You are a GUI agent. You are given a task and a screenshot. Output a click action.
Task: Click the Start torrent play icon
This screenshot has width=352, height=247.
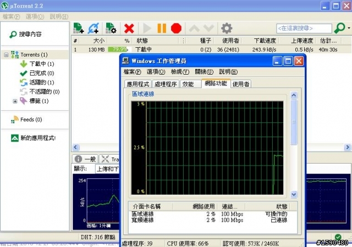click(147, 29)
